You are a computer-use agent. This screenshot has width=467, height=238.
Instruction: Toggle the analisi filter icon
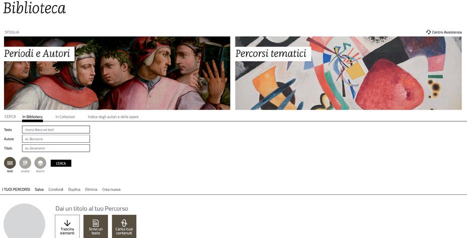(x=25, y=163)
